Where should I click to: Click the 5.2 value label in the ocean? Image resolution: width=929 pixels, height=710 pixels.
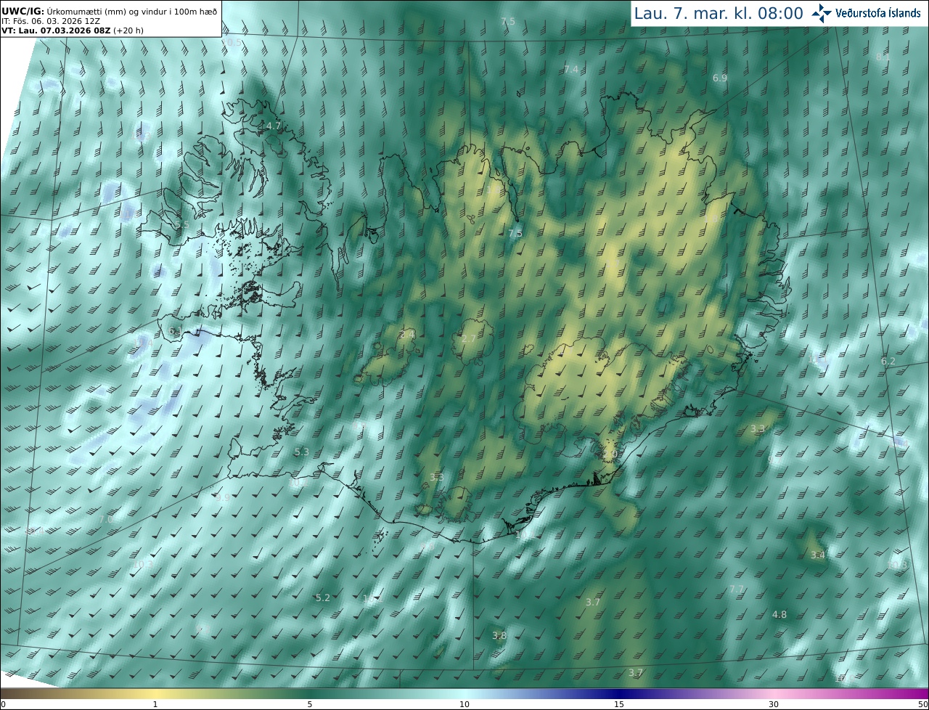323,597
